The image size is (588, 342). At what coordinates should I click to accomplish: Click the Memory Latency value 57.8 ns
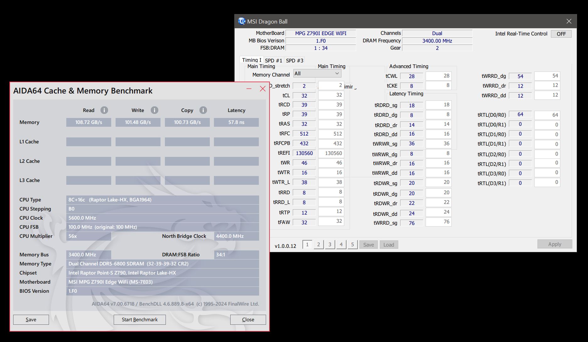pyautogui.click(x=236, y=122)
